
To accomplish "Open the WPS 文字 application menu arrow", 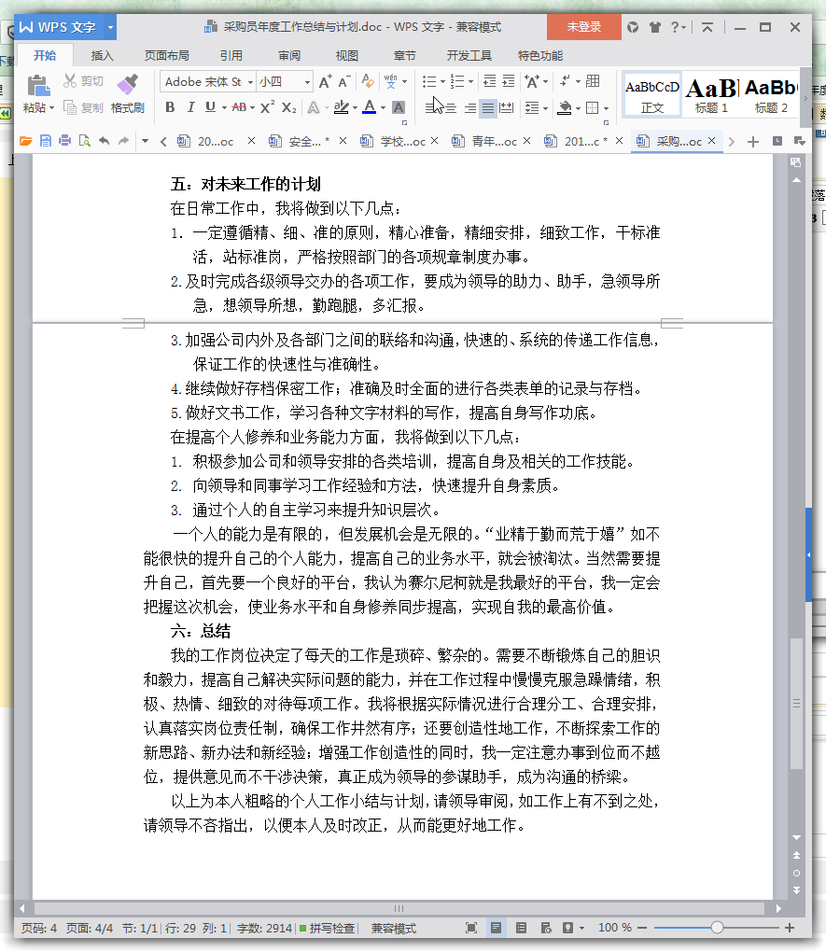I will click(x=110, y=27).
